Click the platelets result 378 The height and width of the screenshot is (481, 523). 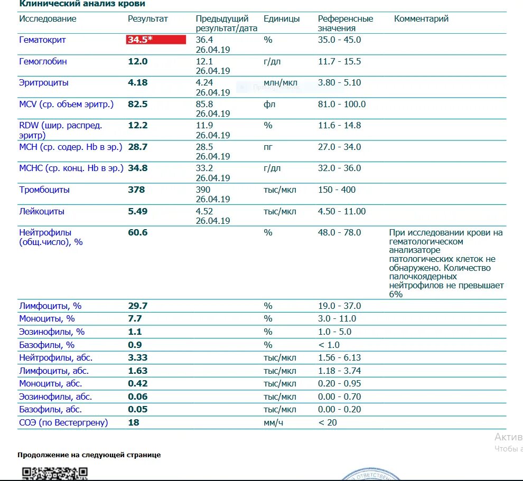click(x=136, y=190)
